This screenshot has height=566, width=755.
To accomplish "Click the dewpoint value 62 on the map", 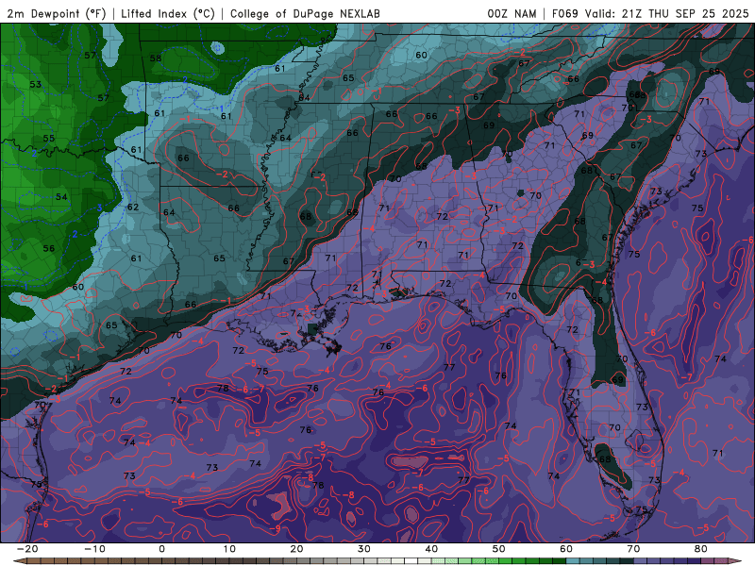I will click(x=133, y=207).
